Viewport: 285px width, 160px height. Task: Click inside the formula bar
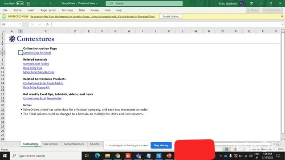pos(166,24)
